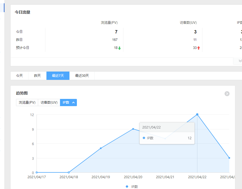Click the chart data point for 2021/04/20

click(x=133, y=129)
